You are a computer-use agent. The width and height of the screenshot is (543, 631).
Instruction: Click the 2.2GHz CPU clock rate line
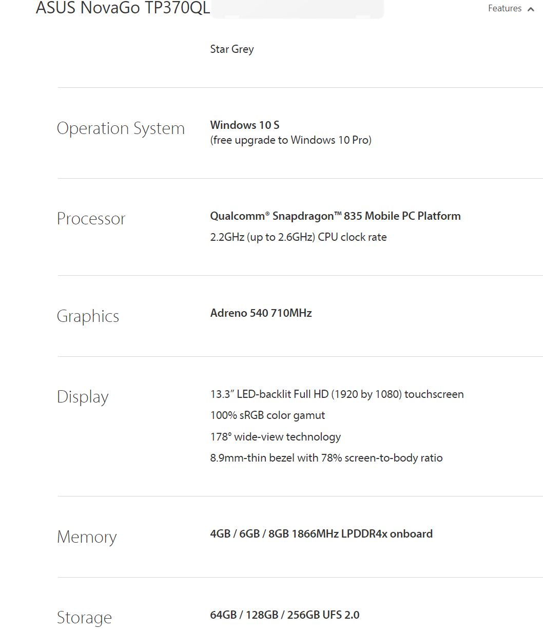[298, 237]
